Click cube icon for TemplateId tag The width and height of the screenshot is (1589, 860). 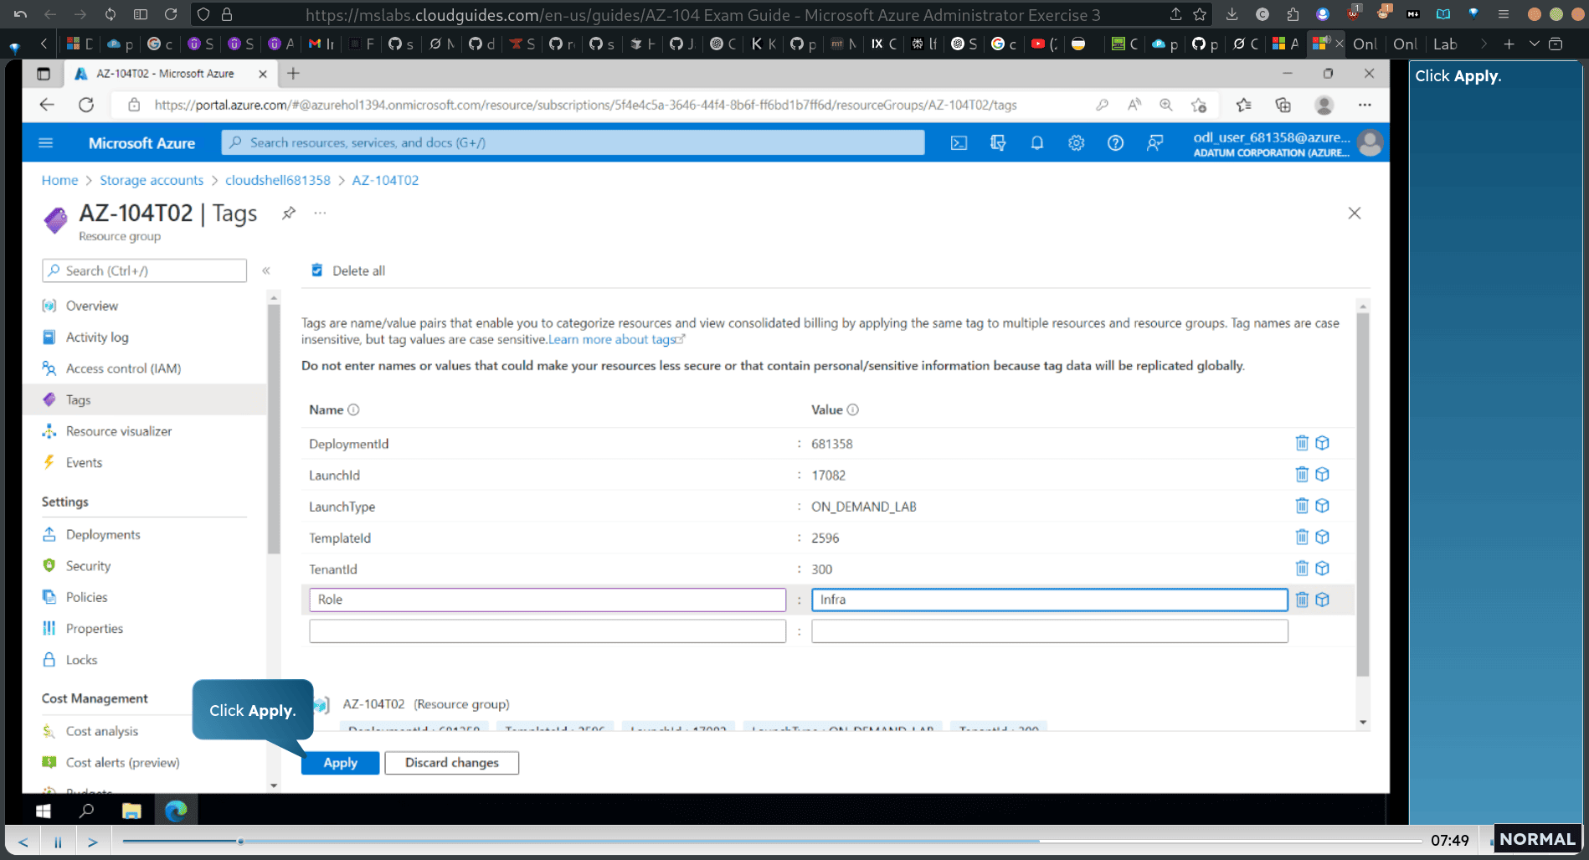[1323, 537]
